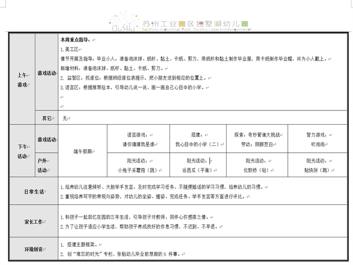Click the '无' cell beside 其它
Image resolution: width=353 pixels, height=265 pixels.
point(202,118)
